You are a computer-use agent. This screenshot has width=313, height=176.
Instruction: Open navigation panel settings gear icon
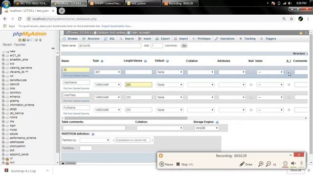pyautogui.click(x=36, y=40)
